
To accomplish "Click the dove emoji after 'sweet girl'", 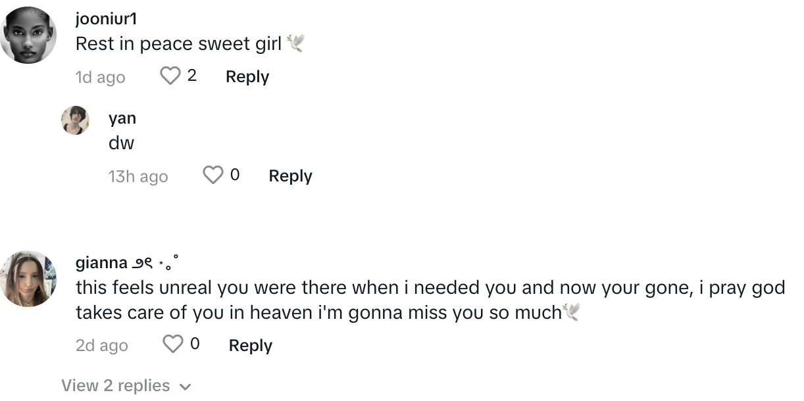I will click(295, 44).
